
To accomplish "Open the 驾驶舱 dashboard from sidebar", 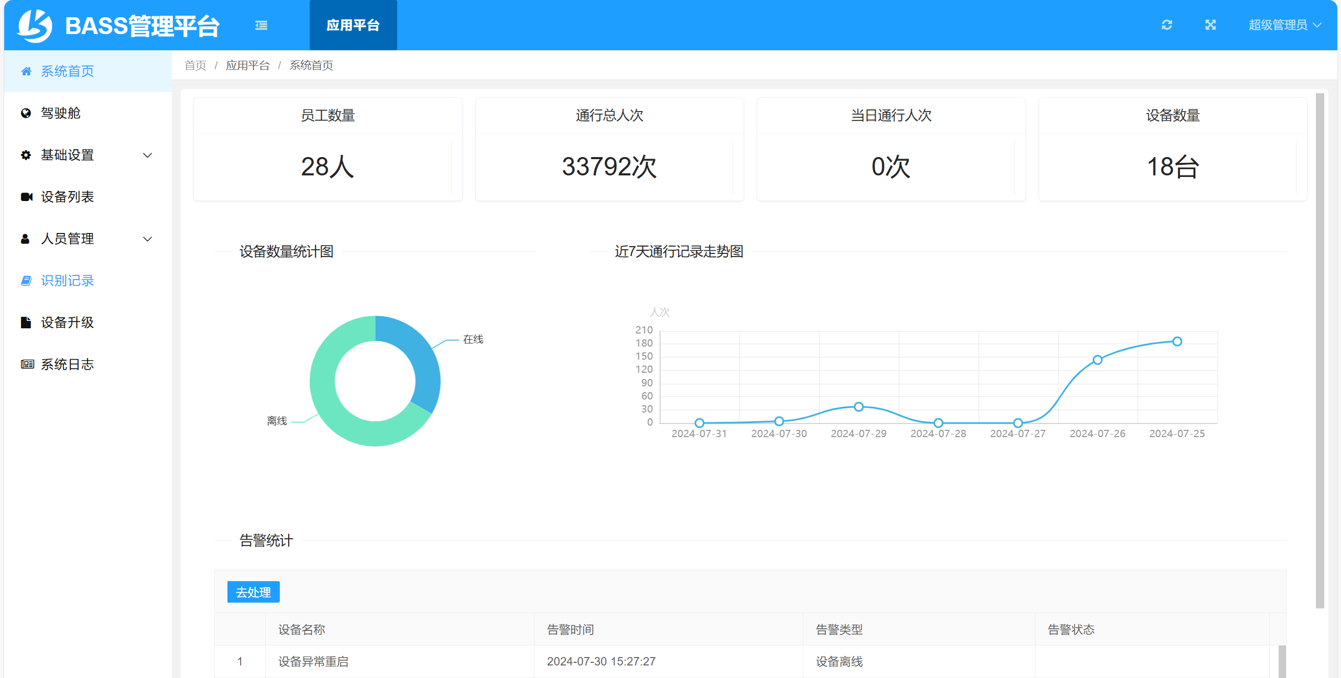I will tap(60, 113).
